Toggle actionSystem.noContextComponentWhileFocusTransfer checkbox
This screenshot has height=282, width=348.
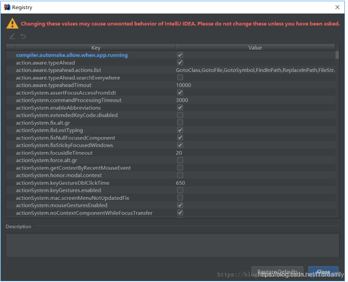click(x=180, y=213)
